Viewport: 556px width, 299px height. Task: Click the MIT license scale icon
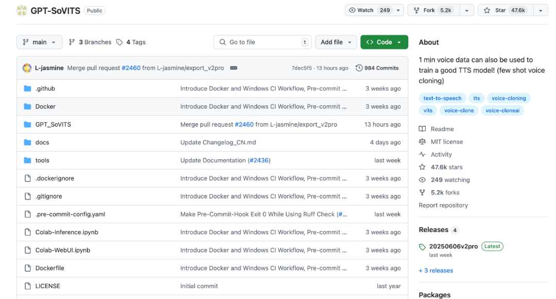click(422, 142)
